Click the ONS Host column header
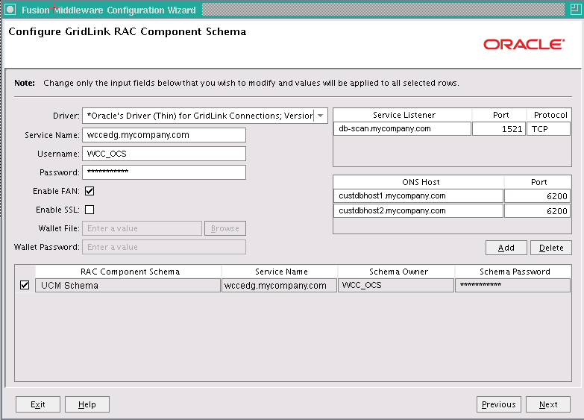 point(418,182)
